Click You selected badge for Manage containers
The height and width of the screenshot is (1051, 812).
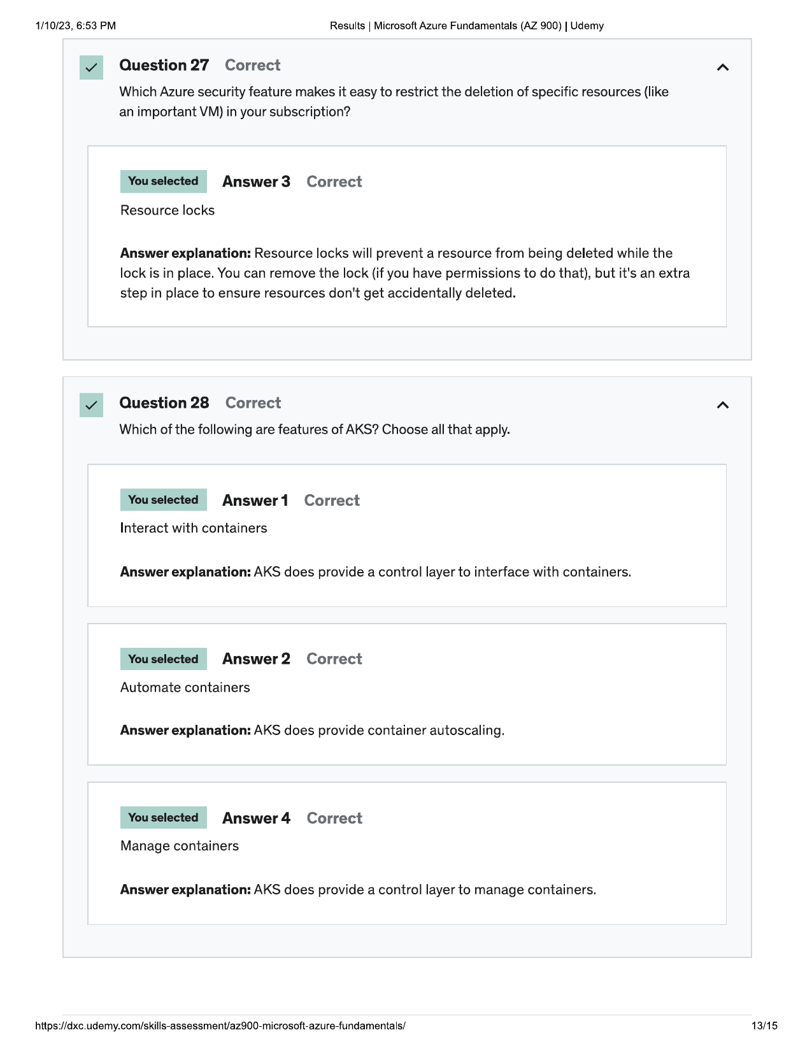click(163, 817)
